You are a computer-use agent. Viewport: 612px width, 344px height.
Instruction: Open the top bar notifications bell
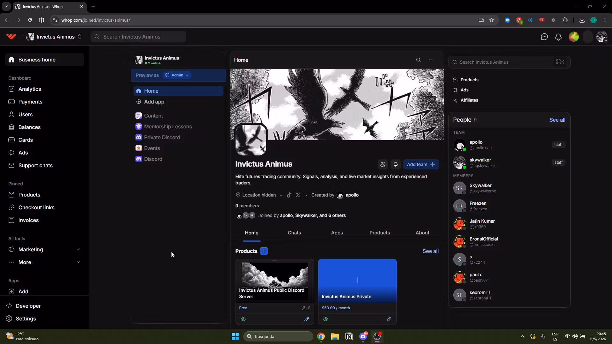[x=558, y=37]
